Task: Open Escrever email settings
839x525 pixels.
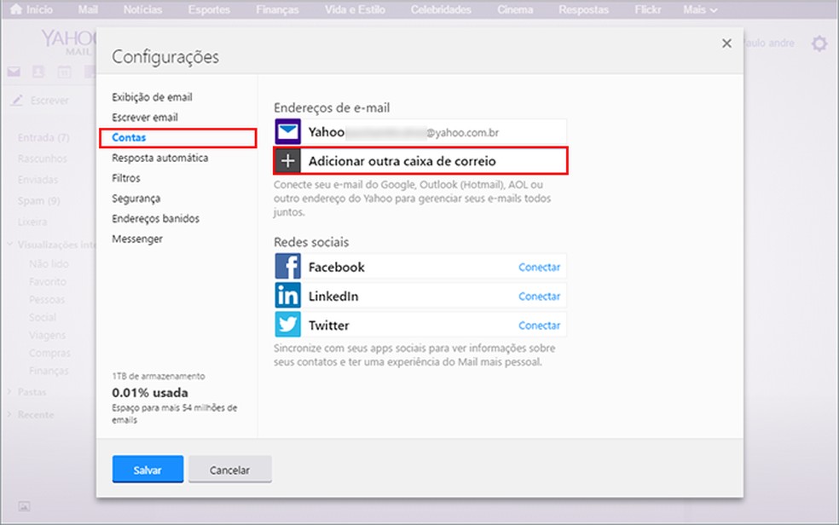Action: point(145,117)
